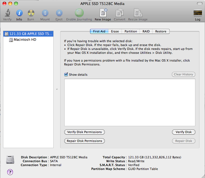This screenshot has width=205, height=178.
Task: Click the Burn toolbar icon
Action: (x=31, y=13)
